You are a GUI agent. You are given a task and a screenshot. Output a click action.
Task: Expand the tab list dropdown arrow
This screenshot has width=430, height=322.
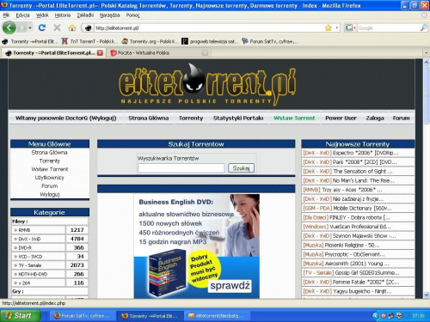426,52
